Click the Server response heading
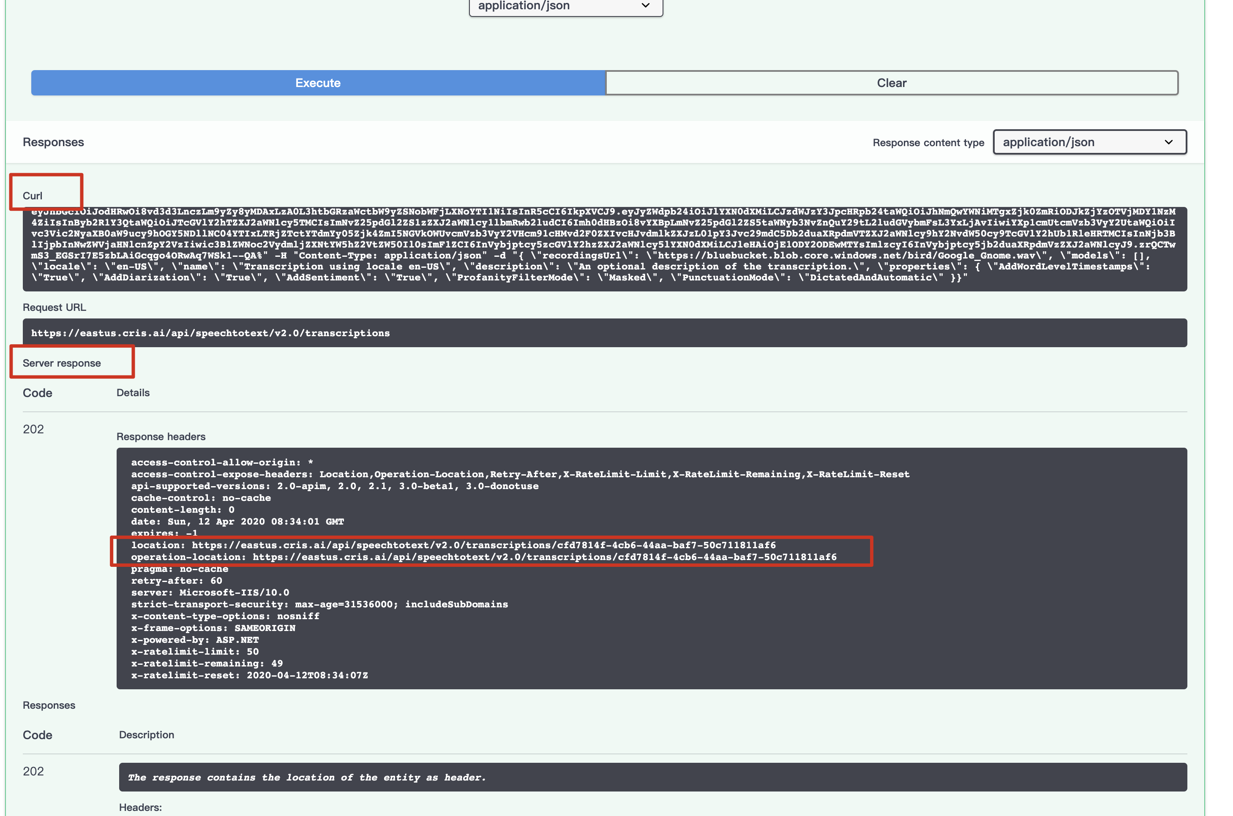1233x816 pixels. 61,363
